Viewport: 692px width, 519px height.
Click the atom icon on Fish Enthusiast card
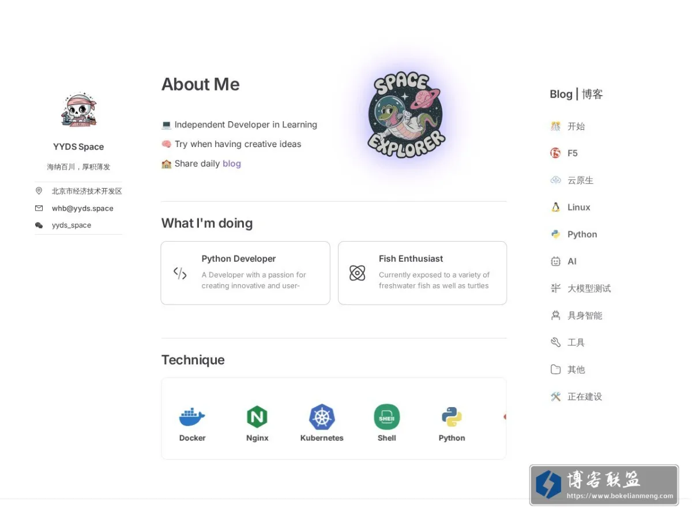358,273
